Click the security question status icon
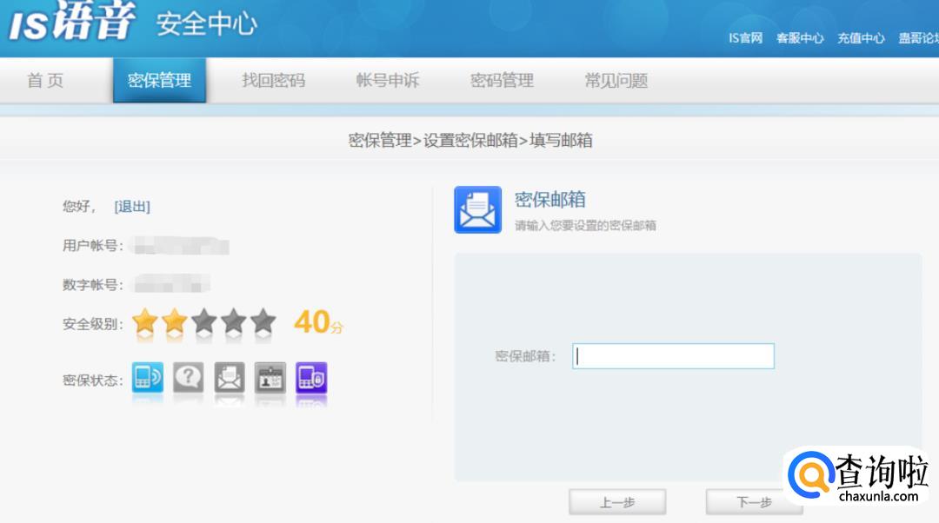Image resolution: width=939 pixels, height=523 pixels. tap(188, 378)
